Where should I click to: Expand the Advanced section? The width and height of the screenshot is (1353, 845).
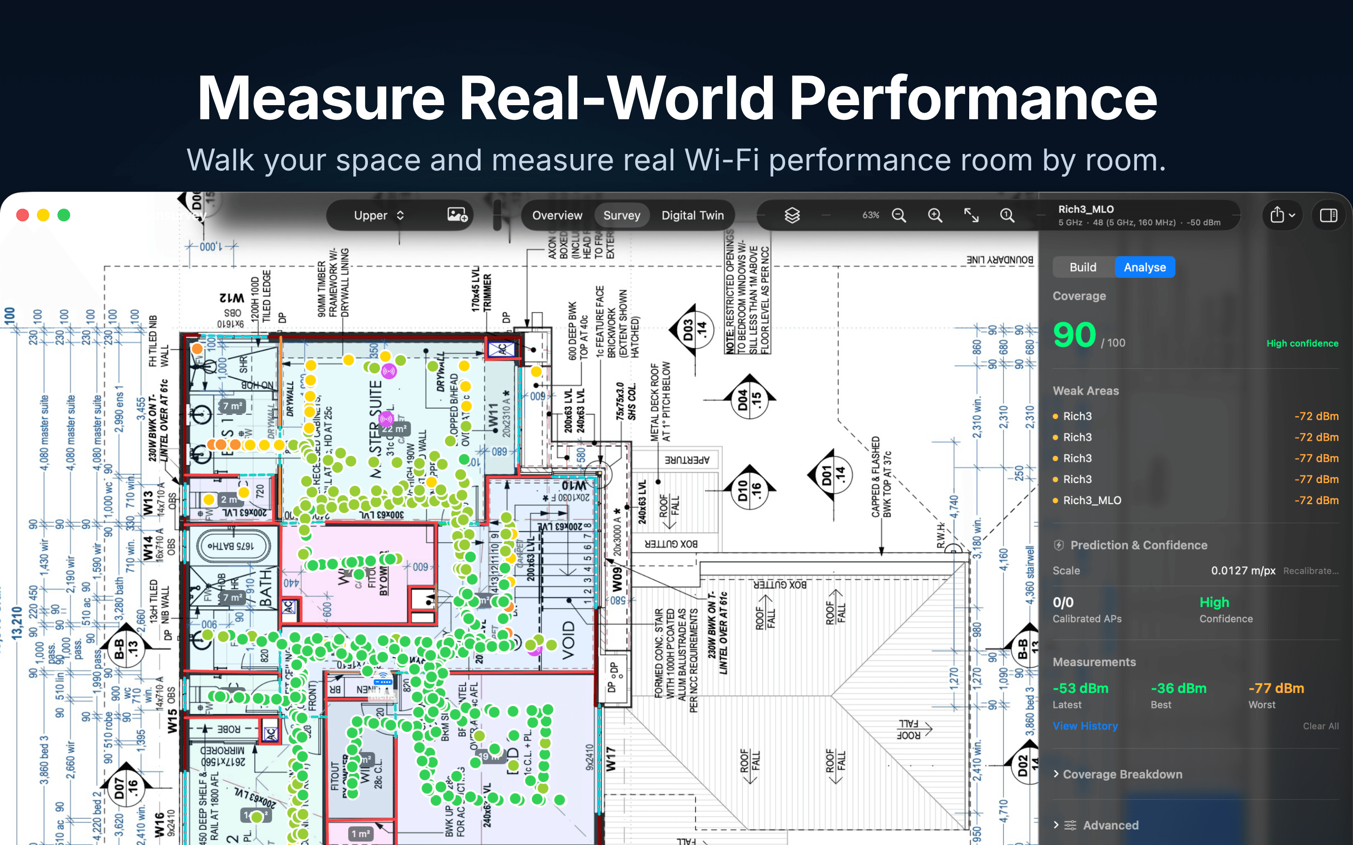1096,825
